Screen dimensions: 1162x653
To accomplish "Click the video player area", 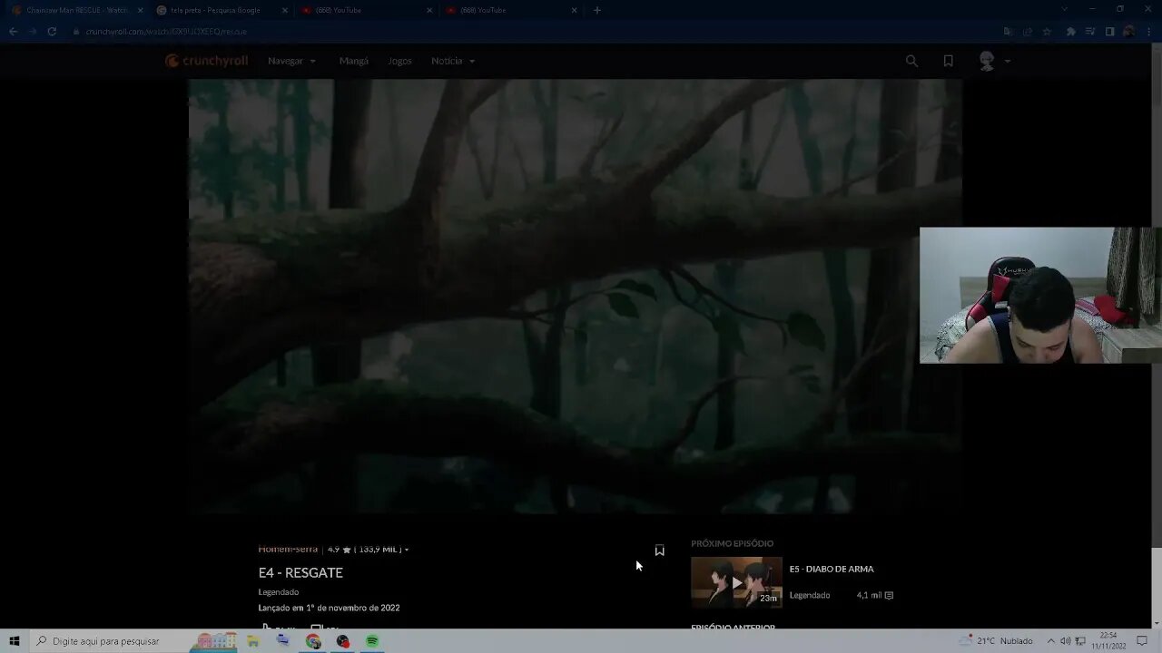I will pyautogui.click(x=575, y=296).
